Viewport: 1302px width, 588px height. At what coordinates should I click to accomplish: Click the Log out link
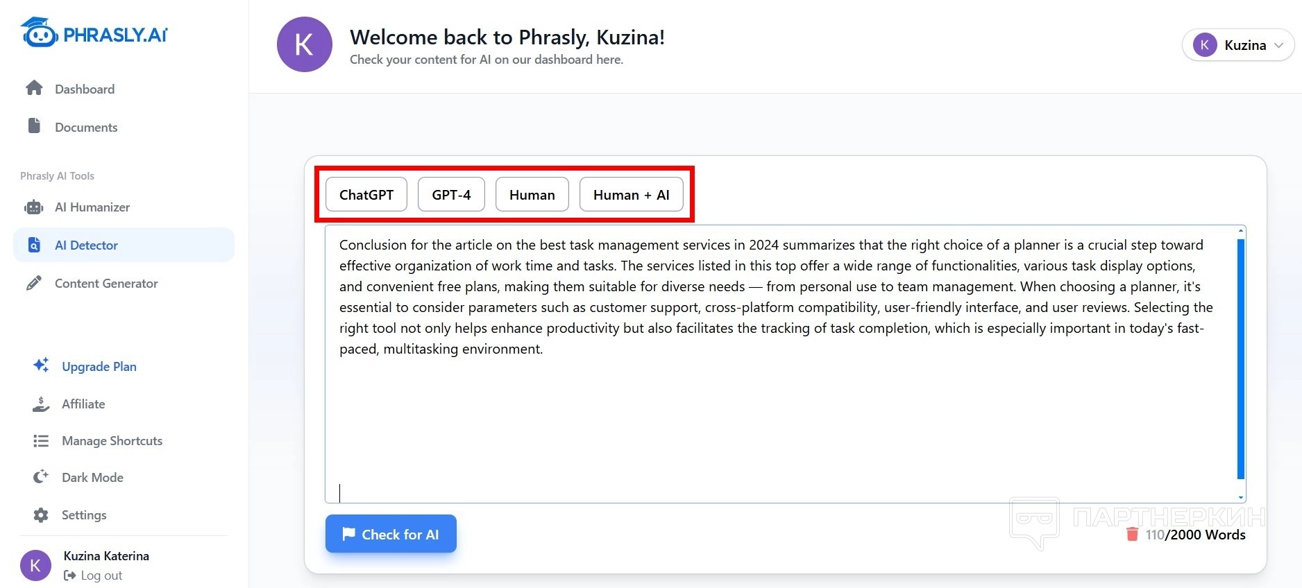101,576
